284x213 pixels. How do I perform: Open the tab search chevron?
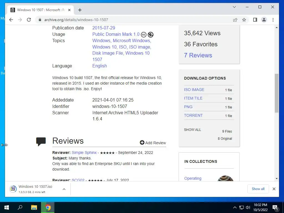pyautogui.click(x=234, y=7)
